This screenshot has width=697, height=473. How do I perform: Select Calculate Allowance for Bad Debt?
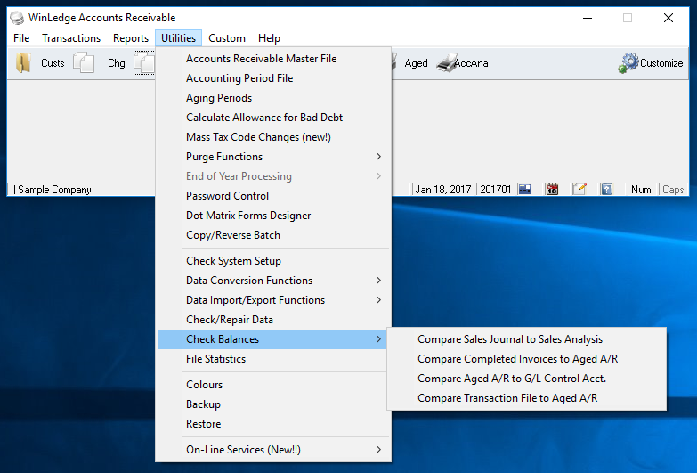pos(264,118)
